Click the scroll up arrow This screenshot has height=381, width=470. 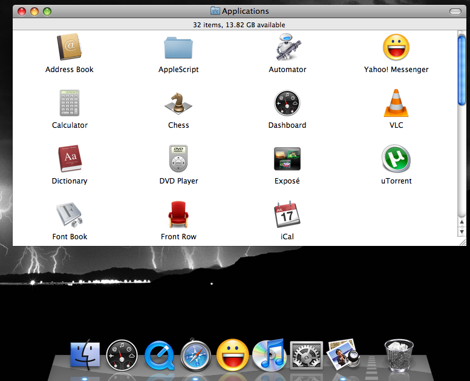click(x=462, y=222)
